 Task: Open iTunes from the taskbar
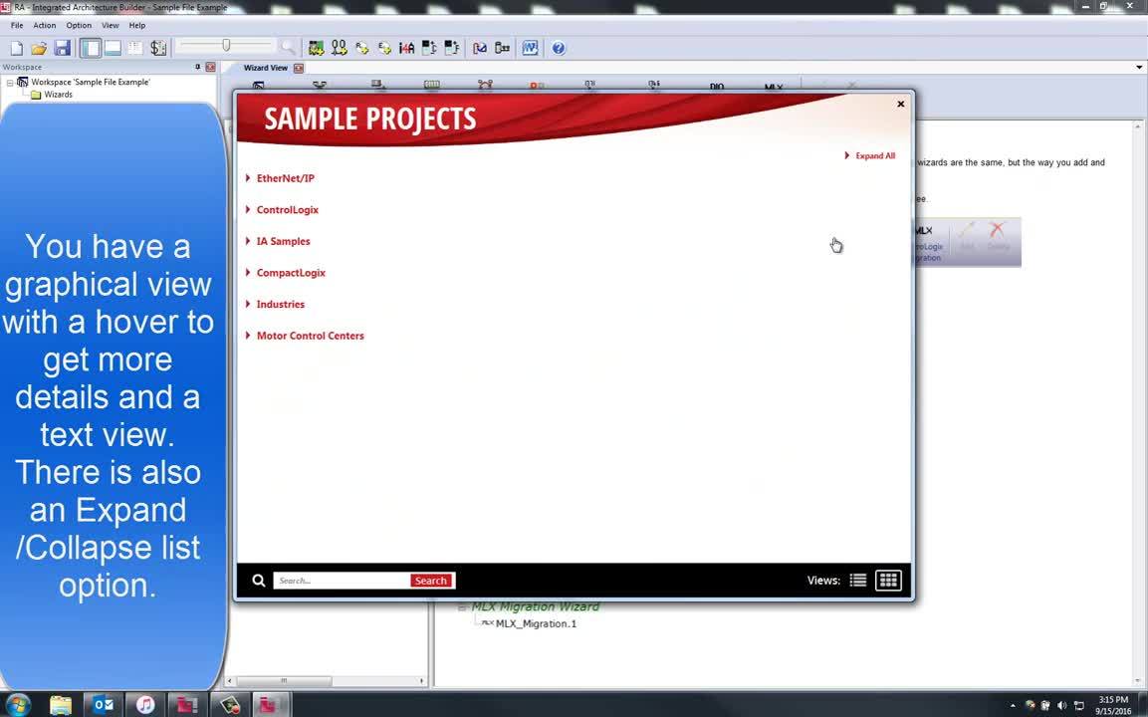(x=145, y=704)
